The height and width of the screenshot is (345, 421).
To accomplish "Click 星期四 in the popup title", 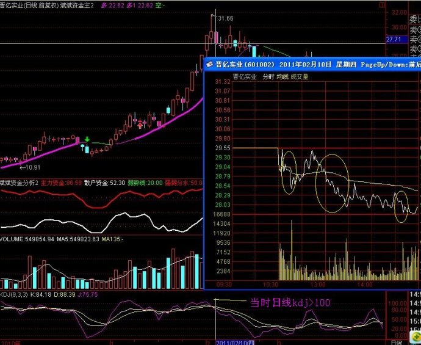I will pos(346,65).
